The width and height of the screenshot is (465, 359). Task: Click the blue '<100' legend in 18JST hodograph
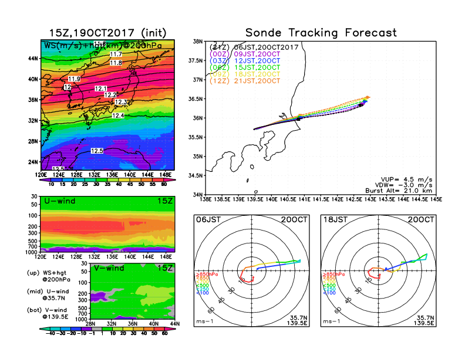329,293
